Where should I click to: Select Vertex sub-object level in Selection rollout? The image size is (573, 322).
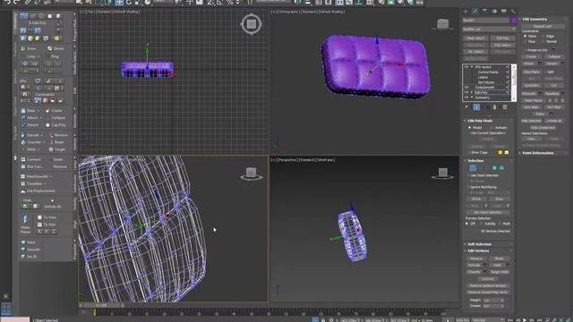pyautogui.click(x=473, y=168)
